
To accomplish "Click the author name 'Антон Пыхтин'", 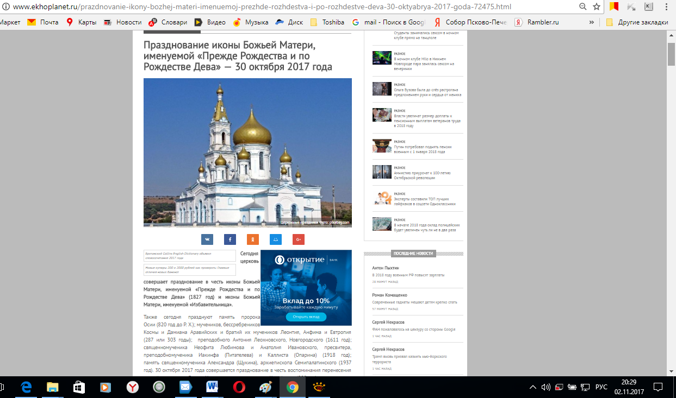I will 386,268.
